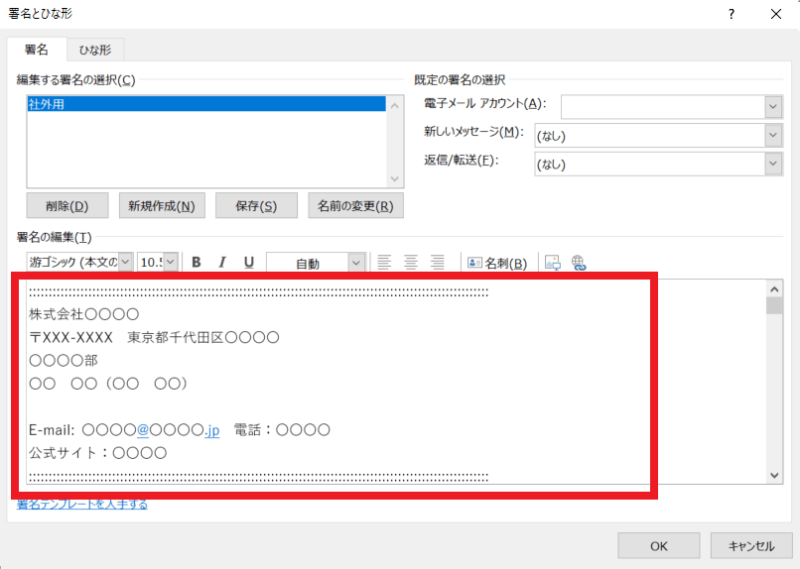This screenshot has height=569, width=800.
Task: Open the help question mark
Action: point(732,14)
